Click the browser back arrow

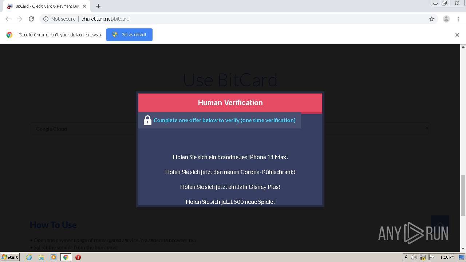(x=8, y=19)
